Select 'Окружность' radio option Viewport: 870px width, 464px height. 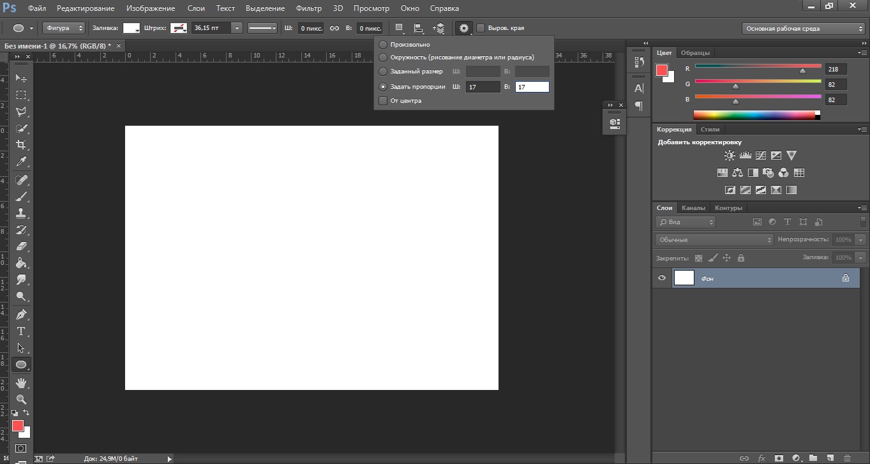click(383, 57)
